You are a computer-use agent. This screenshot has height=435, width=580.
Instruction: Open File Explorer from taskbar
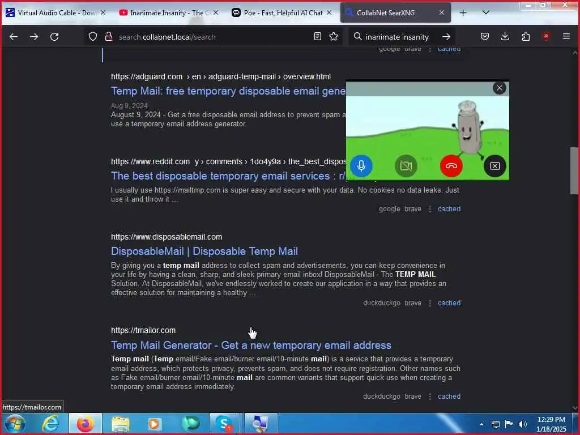pos(120,424)
